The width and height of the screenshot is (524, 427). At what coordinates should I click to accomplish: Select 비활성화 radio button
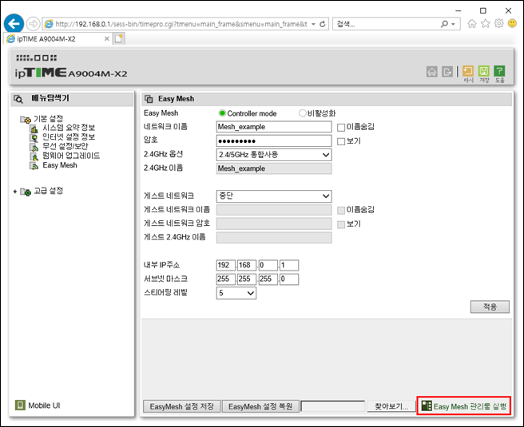pyautogui.click(x=303, y=113)
